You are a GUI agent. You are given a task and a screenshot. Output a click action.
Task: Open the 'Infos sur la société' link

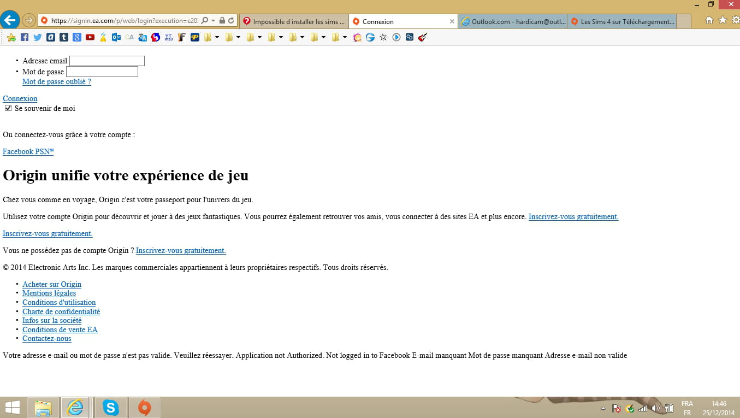pos(52,320)
